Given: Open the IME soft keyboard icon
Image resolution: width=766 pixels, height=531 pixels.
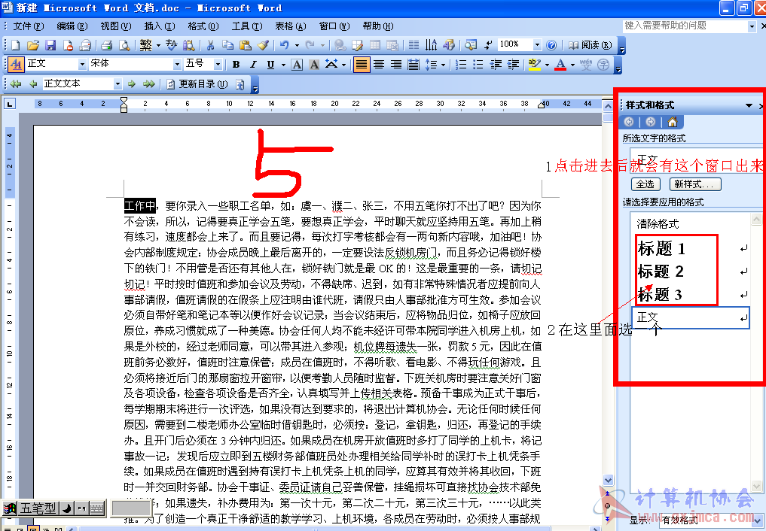Looking at the screenshot, I should pyautogui.click(x=96, y=508).
